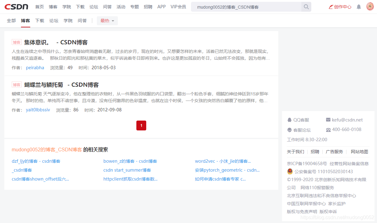Open related search csdn start_summer博客
This screenshot has width=377, height=223.
point(127,170)
